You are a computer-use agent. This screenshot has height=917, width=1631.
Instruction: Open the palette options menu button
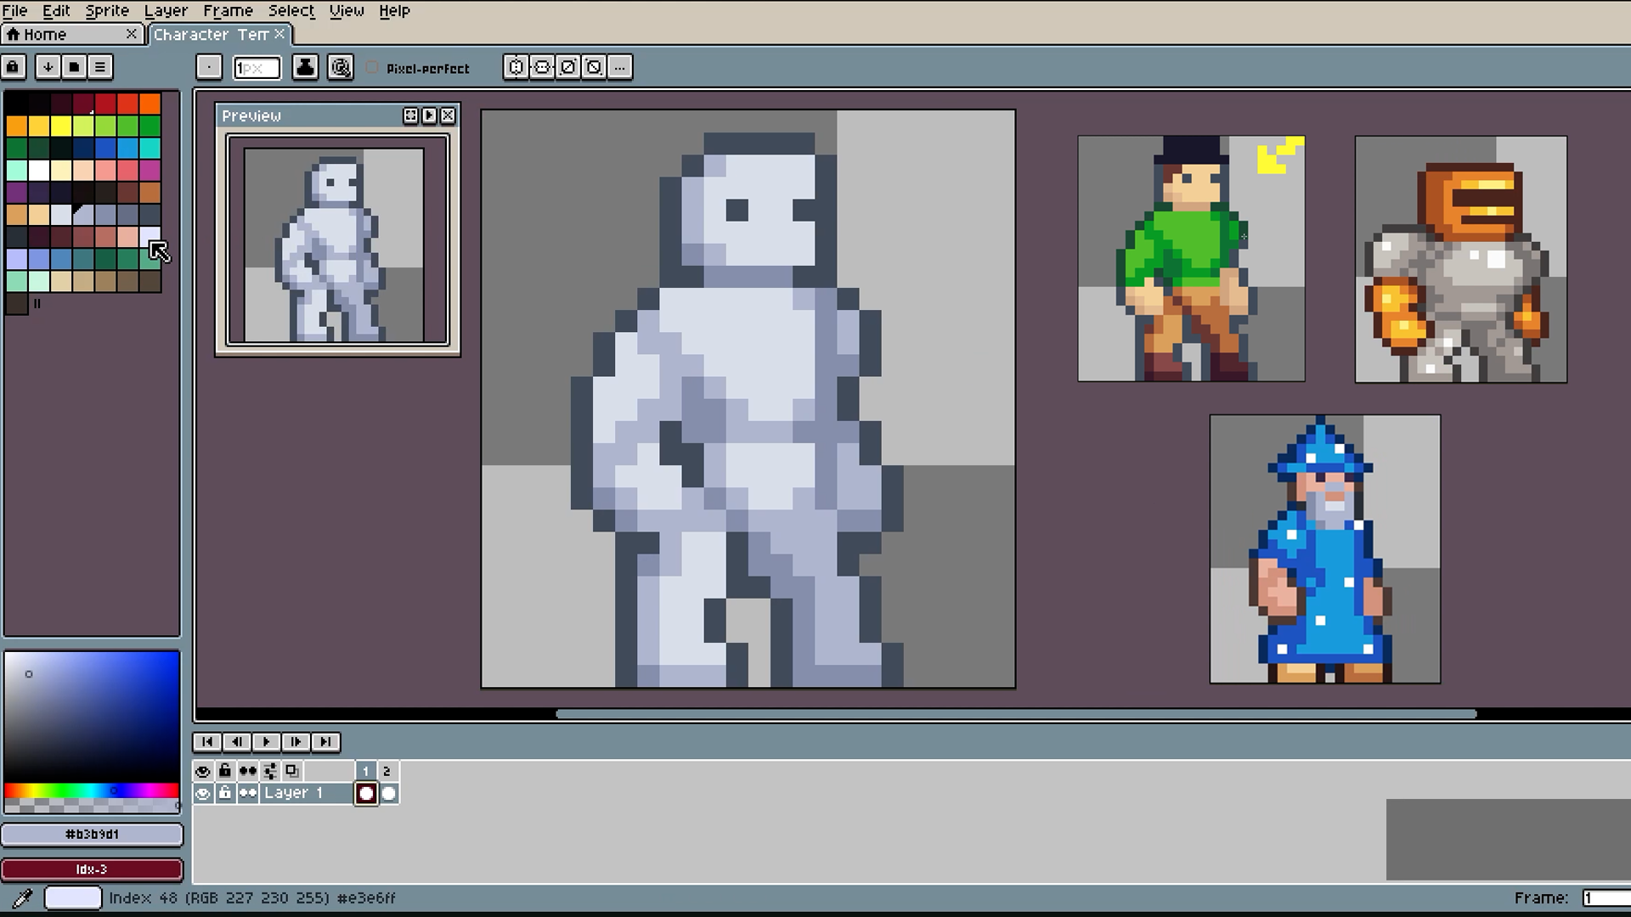coord(100,67)
